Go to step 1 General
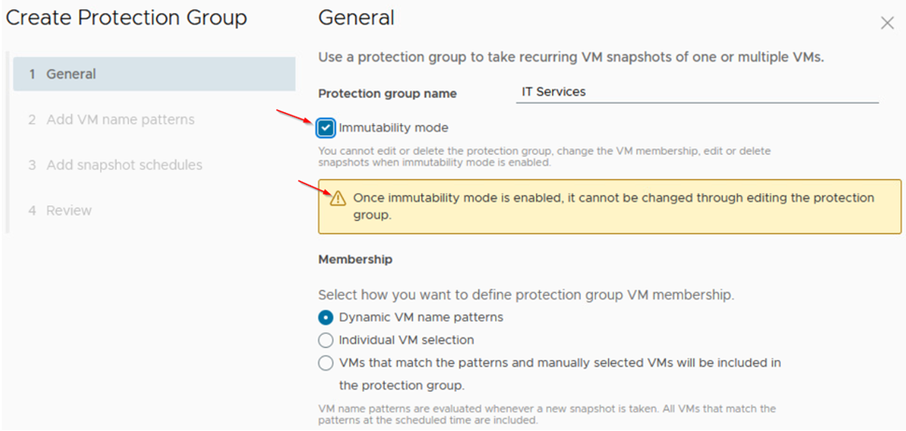 pyautogui.click(x=154, y=74)
